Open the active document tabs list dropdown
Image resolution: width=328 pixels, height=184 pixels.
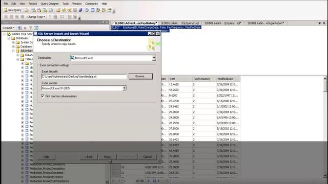(x=319, y=23)
